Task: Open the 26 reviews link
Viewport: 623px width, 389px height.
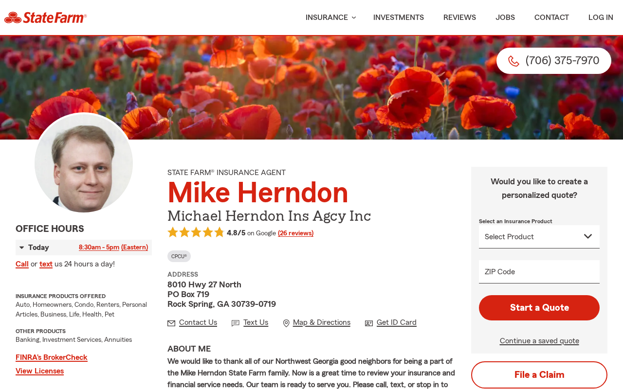Action: coord(295,233)
